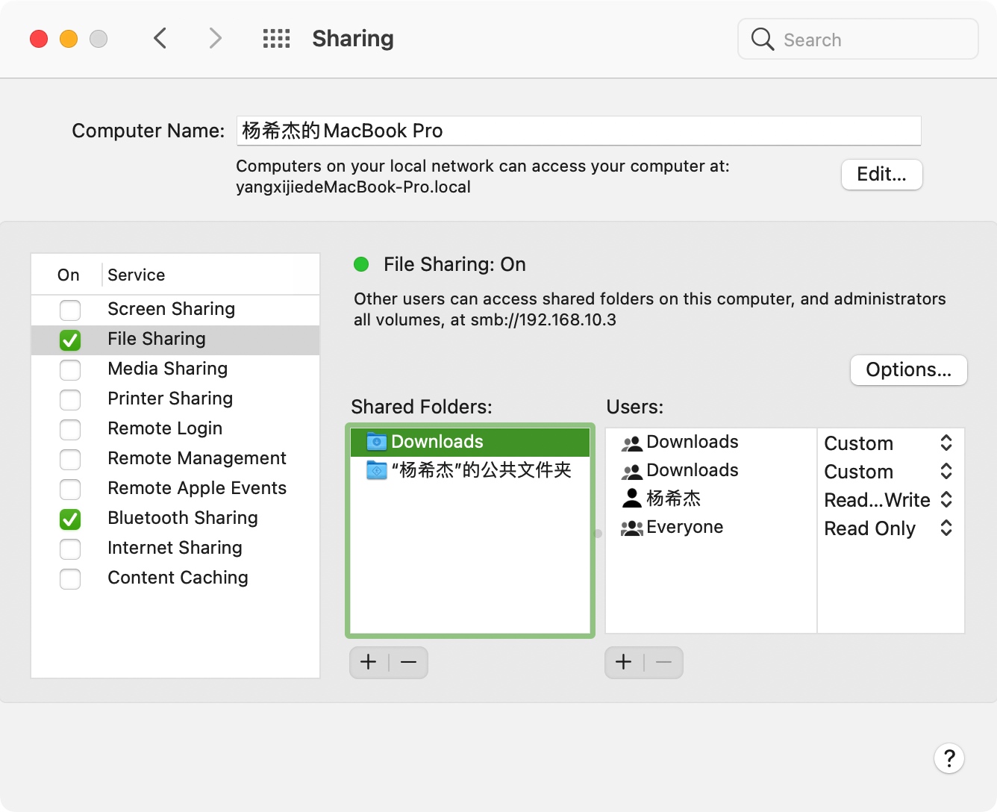Select Screen Sharing service row
Image resolution: width=997 pixels, height=812 pixels.
pyautogui.click(x=175, y=310)
